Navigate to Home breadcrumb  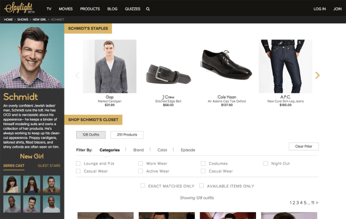tap(8, 20)
